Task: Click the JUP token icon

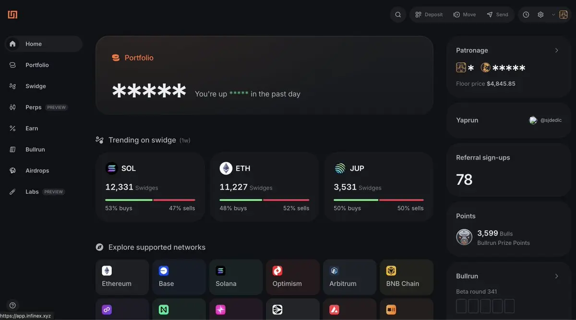Action: coord(340,168)
